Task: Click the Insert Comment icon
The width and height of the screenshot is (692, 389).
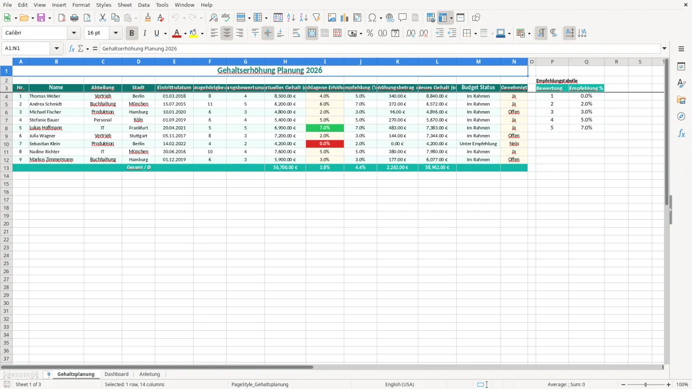Action: pos(403,18)
